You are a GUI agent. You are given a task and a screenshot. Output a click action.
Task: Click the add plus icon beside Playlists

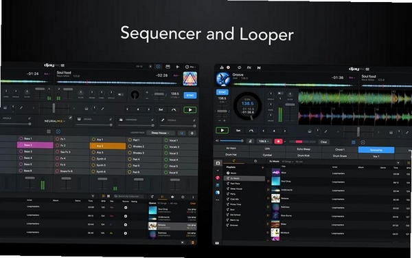point(262,167)
